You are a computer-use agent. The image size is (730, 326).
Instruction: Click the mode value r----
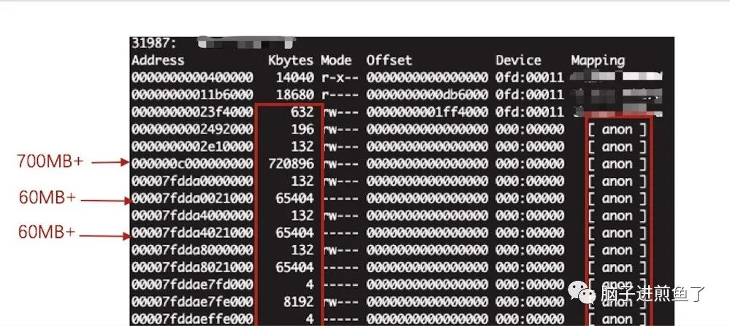click(340, 95)
